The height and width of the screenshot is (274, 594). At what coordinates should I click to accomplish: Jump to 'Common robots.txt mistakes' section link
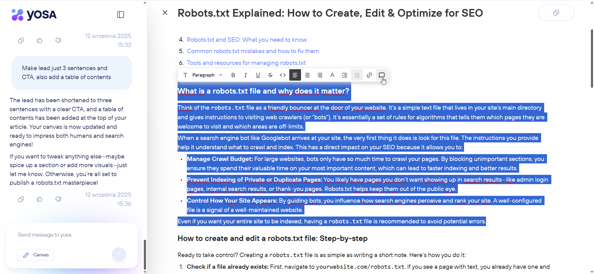pos(253,51)
